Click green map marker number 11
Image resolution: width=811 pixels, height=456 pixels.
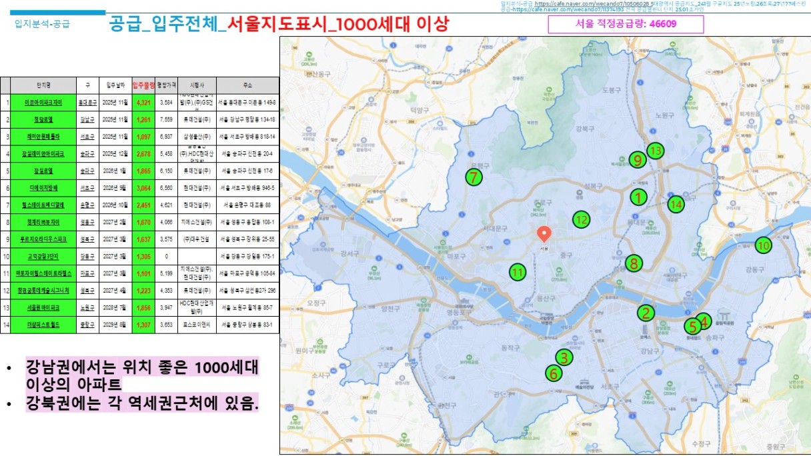[x=517, y=271]
